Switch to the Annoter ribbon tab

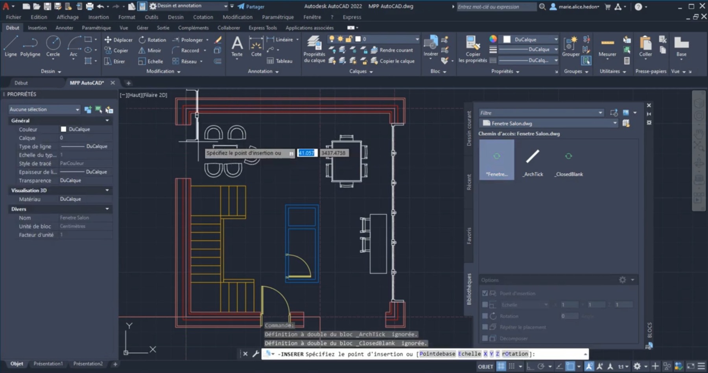pos(64,28)
